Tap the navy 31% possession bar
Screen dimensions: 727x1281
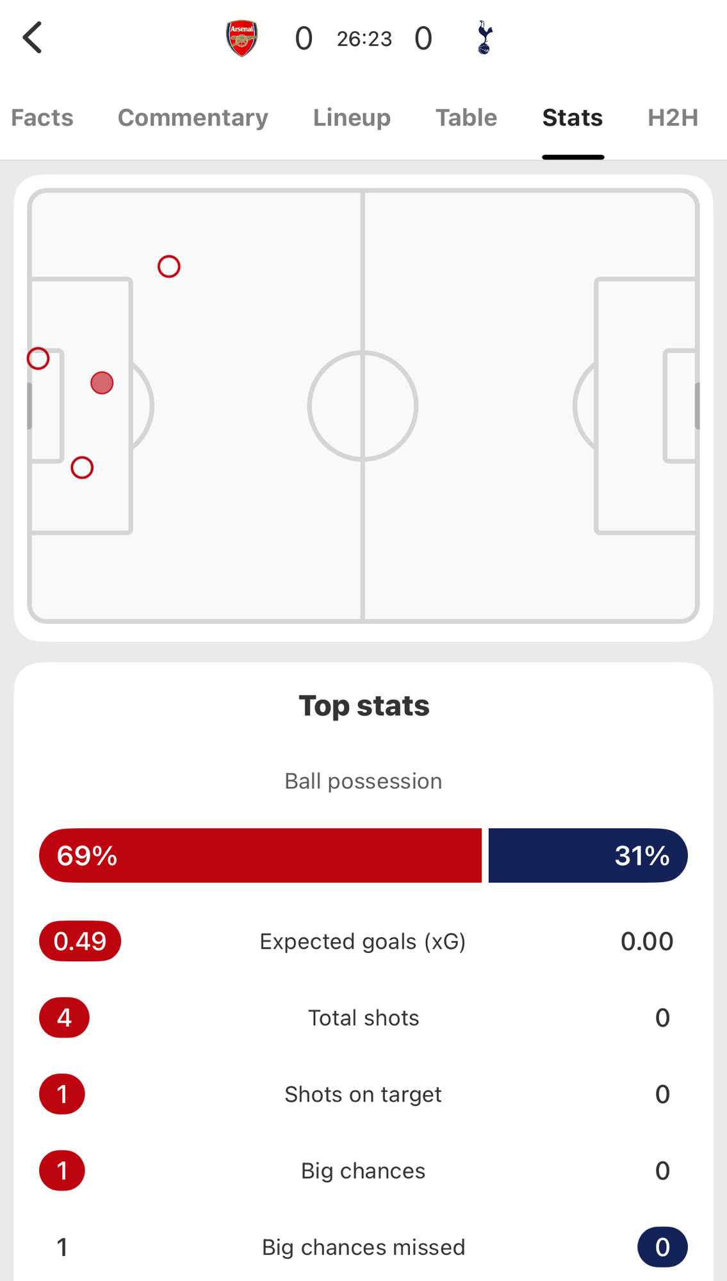tap(587, 856)
